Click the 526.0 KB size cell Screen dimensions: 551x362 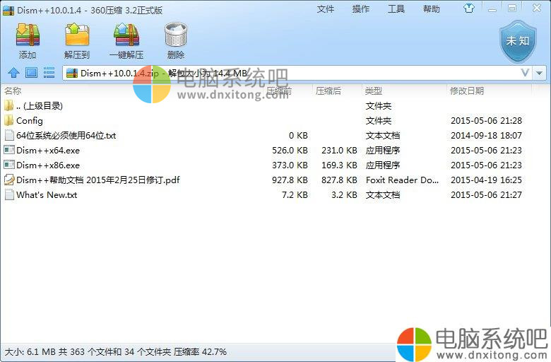click(x=290, y=150)
